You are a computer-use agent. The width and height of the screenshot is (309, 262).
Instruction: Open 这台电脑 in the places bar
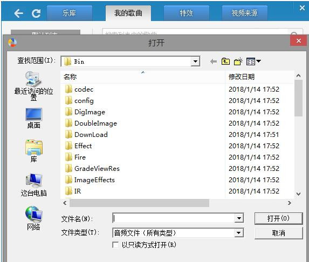click(33, 185)
